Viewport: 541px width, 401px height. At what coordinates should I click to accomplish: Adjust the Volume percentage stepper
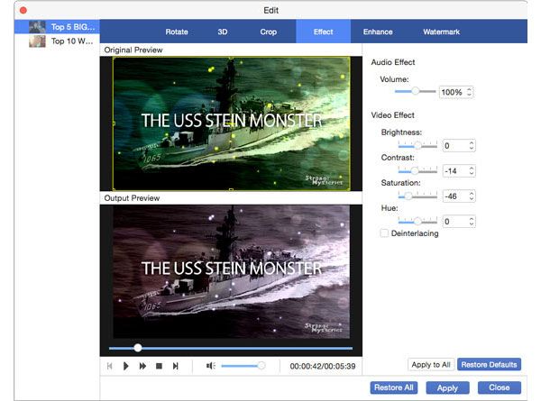(x=471, y=92)
